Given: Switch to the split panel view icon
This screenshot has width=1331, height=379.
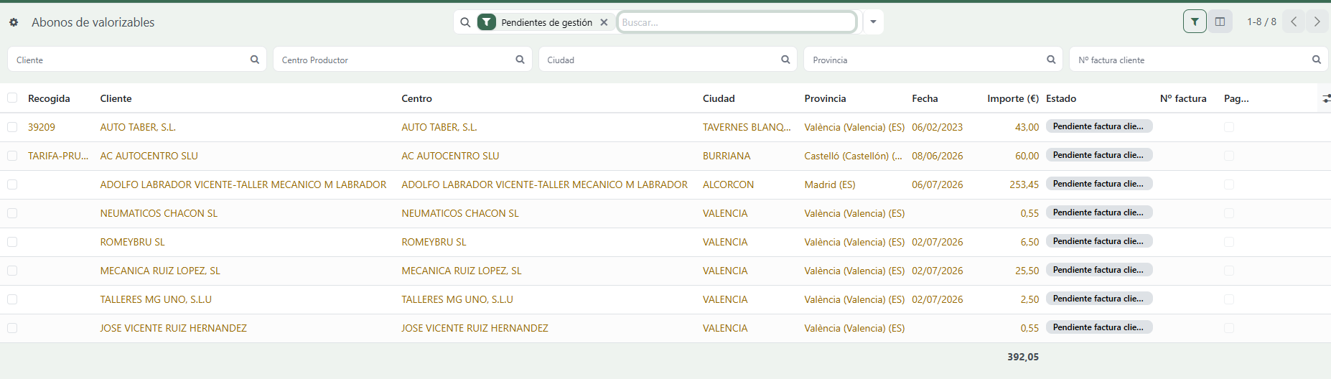Looking at the screenshot, I should (1220, 22).
